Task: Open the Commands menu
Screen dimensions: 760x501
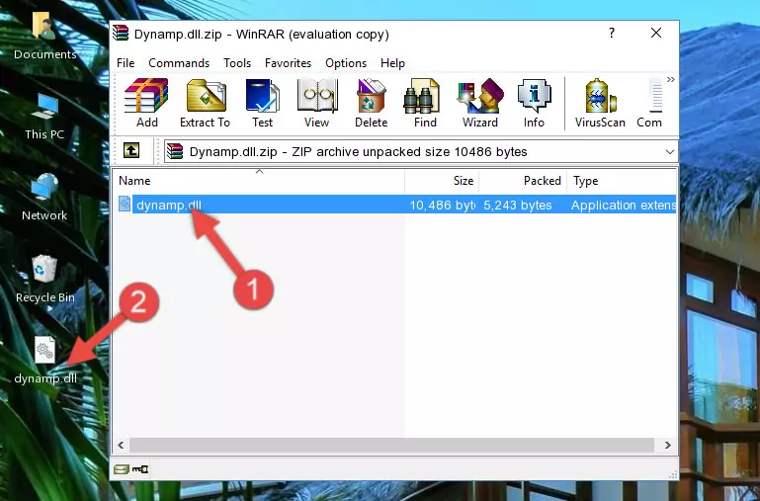Action: [179, 63]
